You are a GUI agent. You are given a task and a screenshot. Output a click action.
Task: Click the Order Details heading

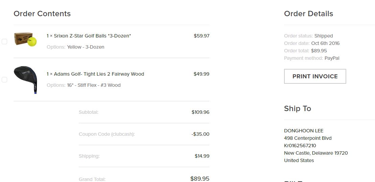[x=308, y=14]
